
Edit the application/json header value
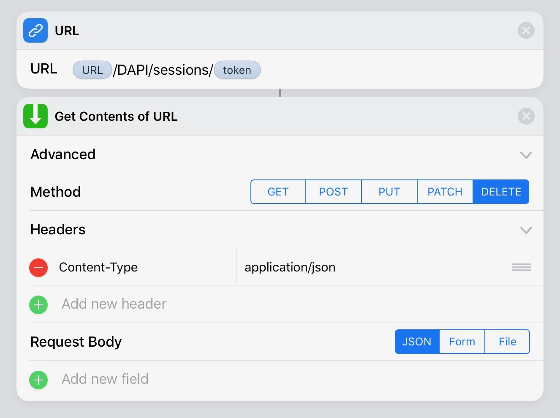[290, 267]
